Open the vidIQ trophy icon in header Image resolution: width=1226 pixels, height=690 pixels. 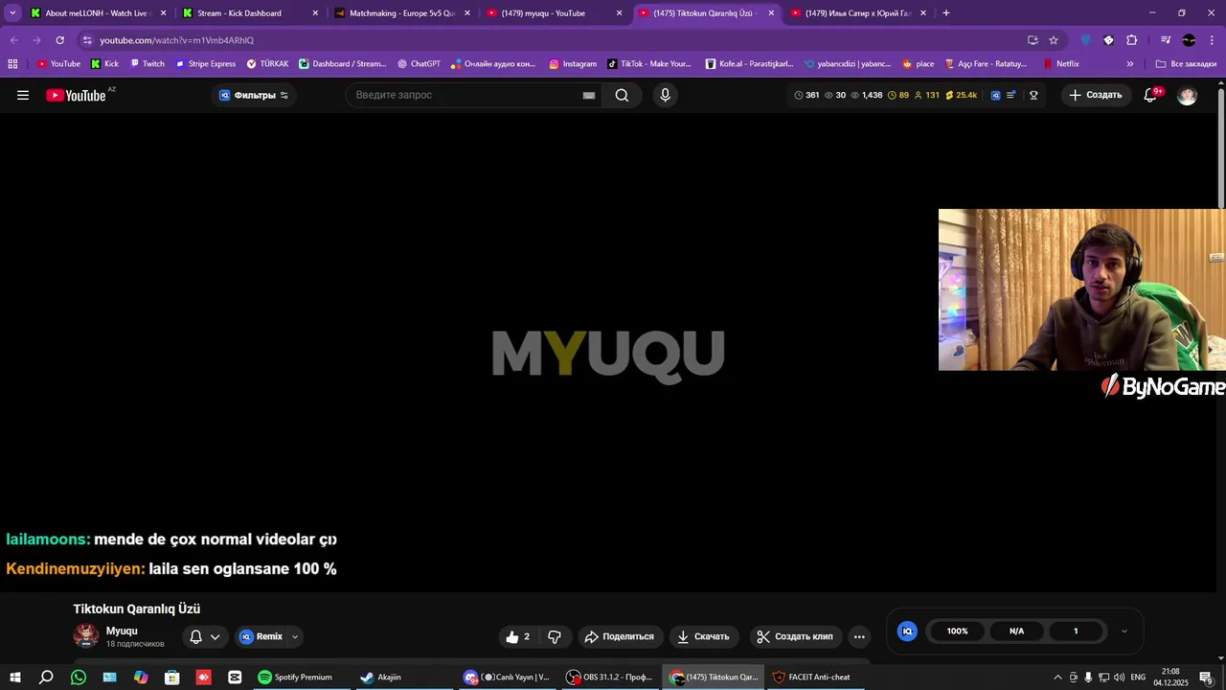[x=1033, y=95]
